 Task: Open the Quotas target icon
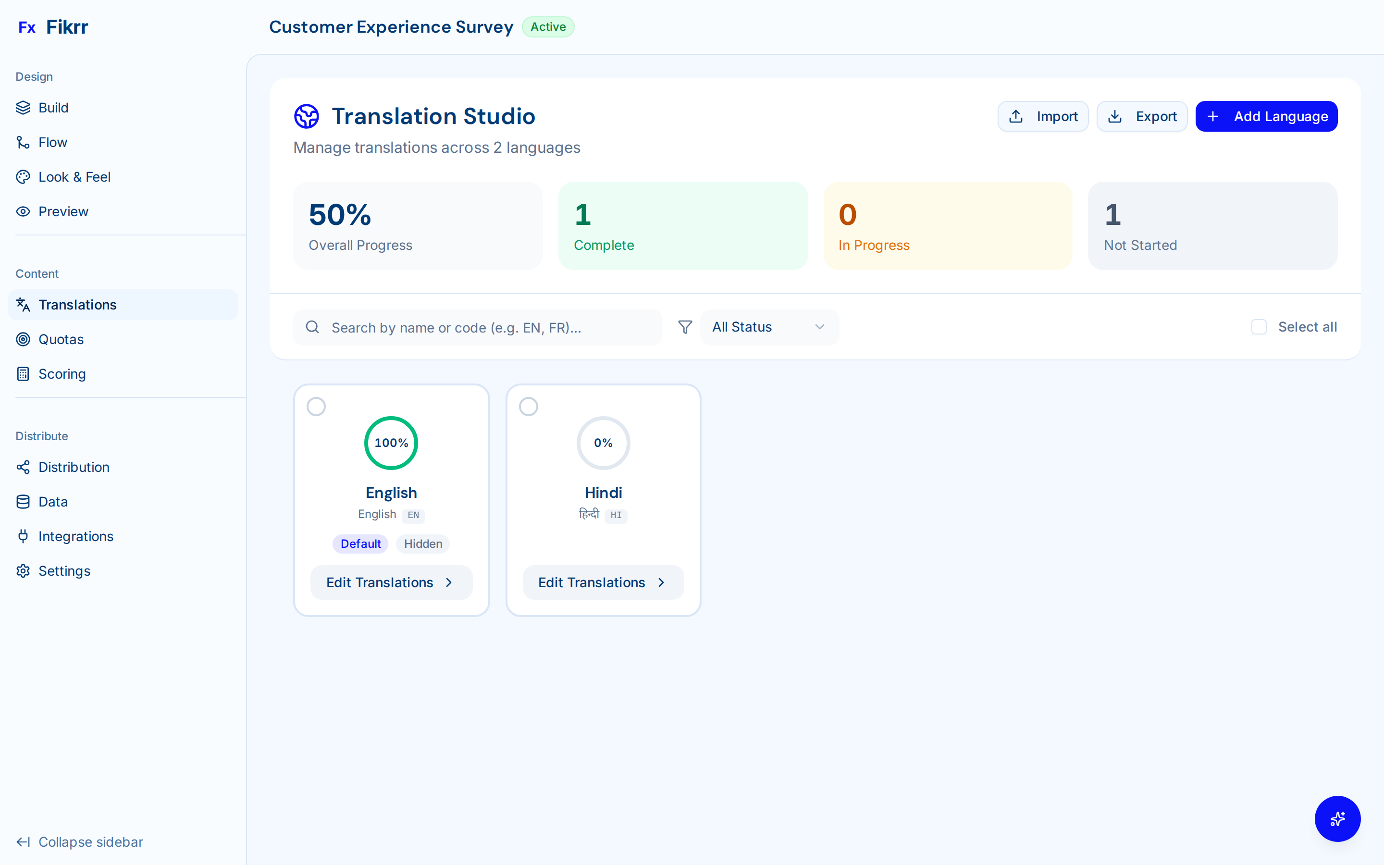click(23, 339)
